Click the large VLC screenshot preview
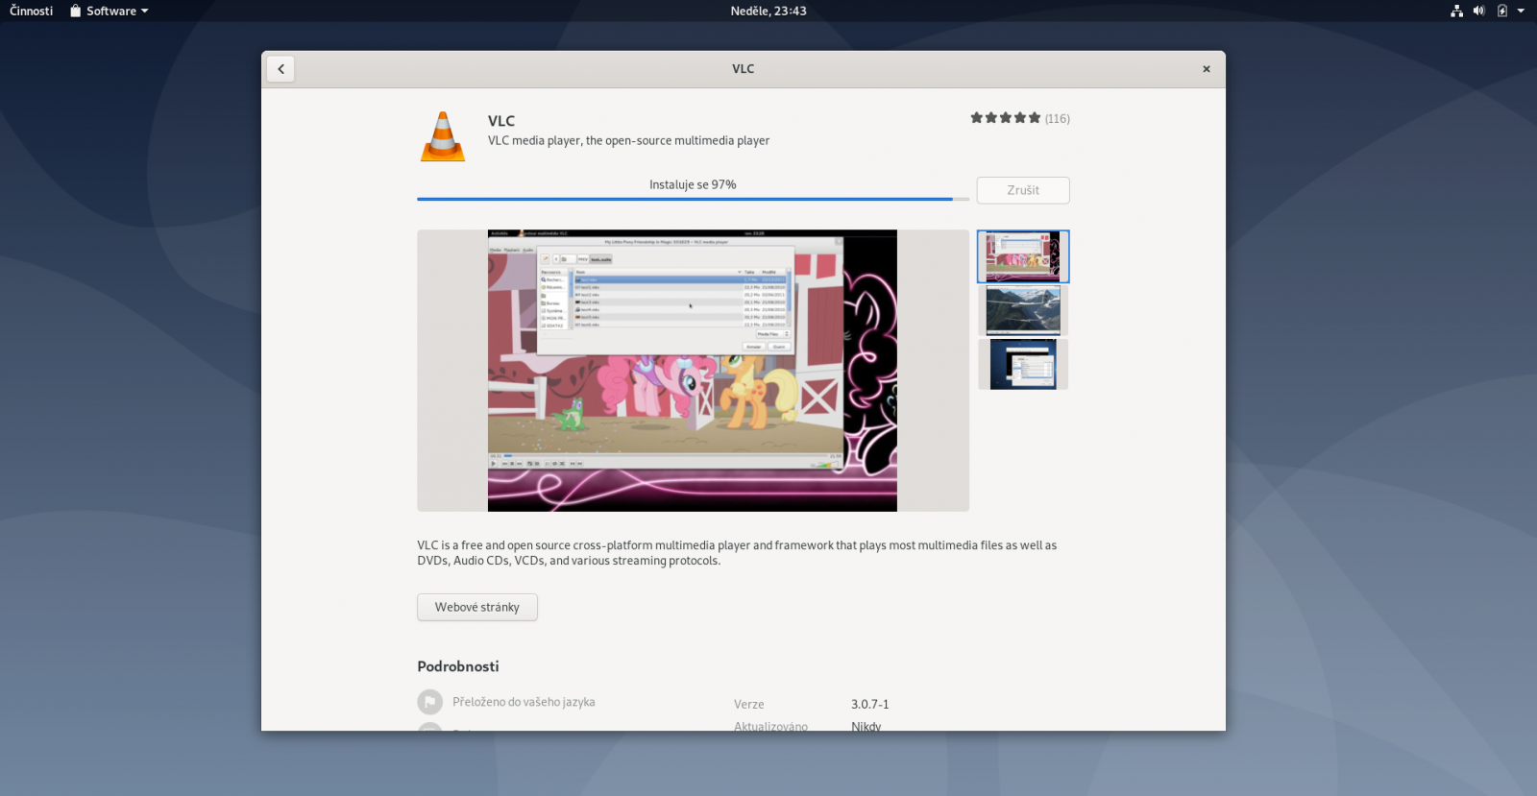Screen dimensions: 1537x796 click(693, 371)
